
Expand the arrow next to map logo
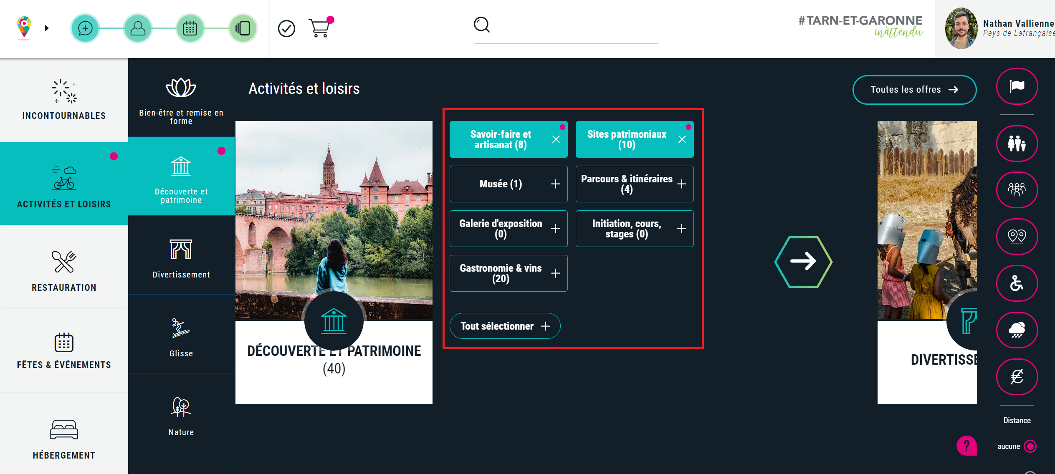click(47, 28)
